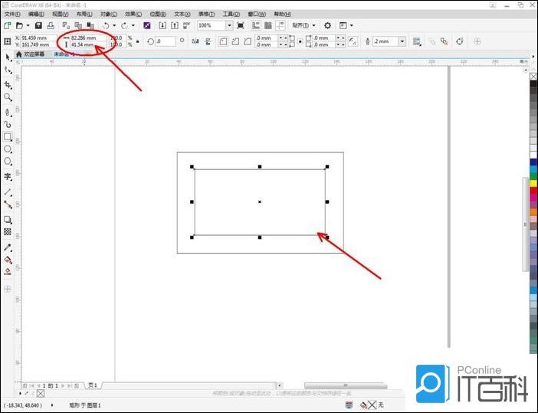Click the object width field 82.286 mm

coord(88,38)
